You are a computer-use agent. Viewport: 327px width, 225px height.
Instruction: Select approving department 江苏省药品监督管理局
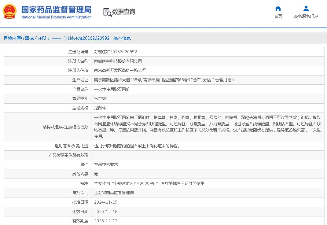[x=114, y=193]
